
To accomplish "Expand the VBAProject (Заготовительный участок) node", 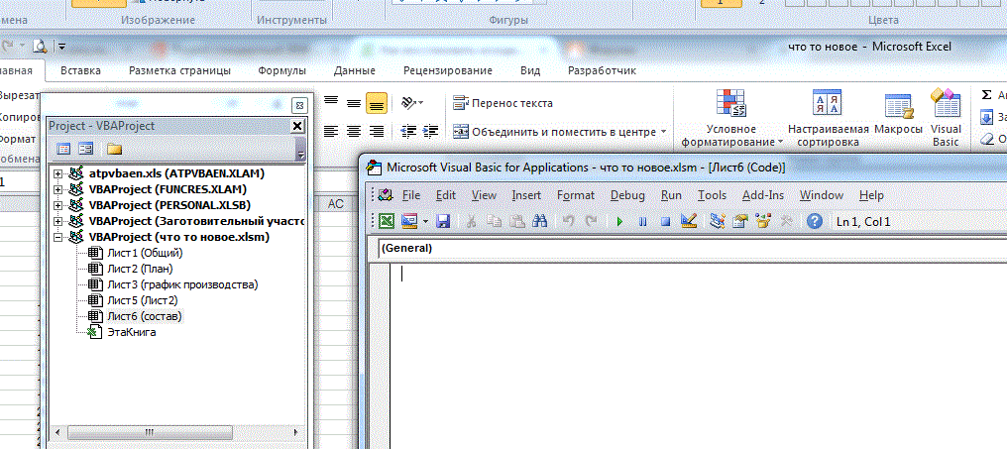I will [x=58, y=222].
